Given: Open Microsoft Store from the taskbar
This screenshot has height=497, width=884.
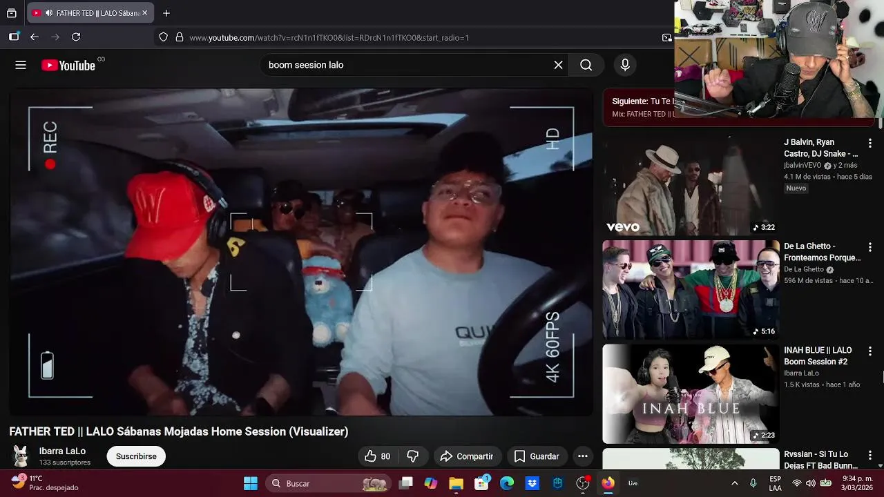Looking at the screenshot, I should pyautogui.click(x=481, y=483).
